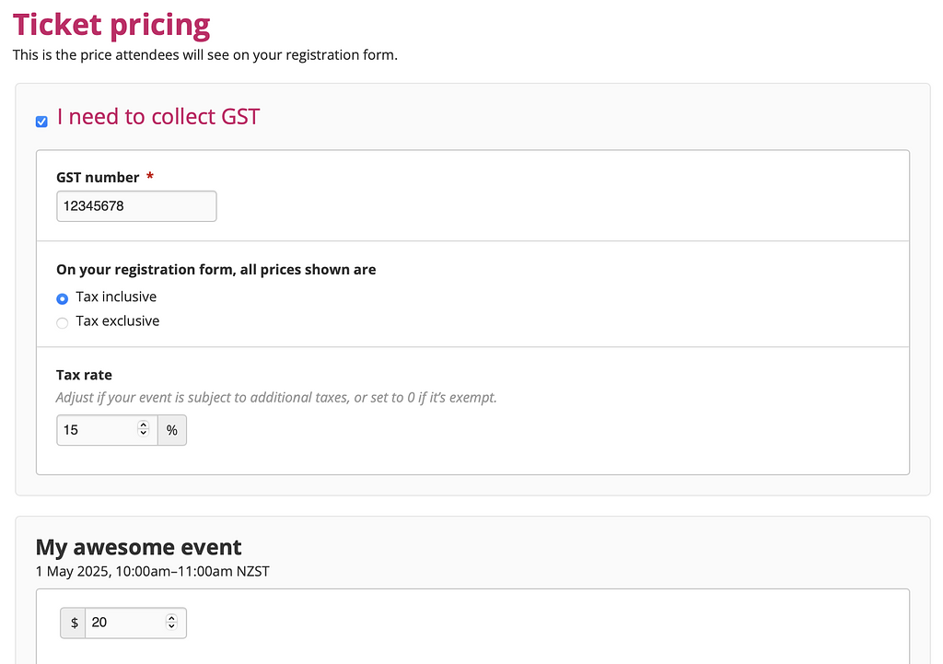Click the 'Tax exclusive' label text
943x664 pixels.
pyautogui.click(x=117, y=320)
